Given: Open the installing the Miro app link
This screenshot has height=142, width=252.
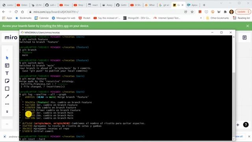Looking at the screenshot, I should coord(54,26).
